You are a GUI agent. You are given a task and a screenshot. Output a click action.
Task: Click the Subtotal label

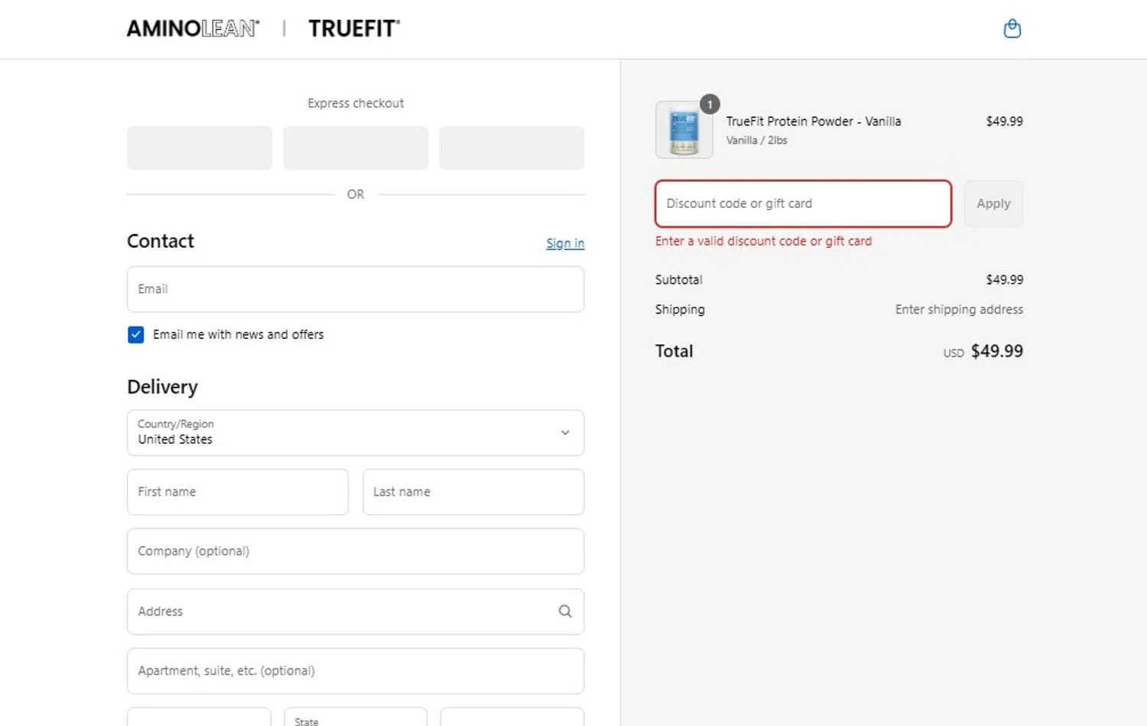(x=678, y=280)
